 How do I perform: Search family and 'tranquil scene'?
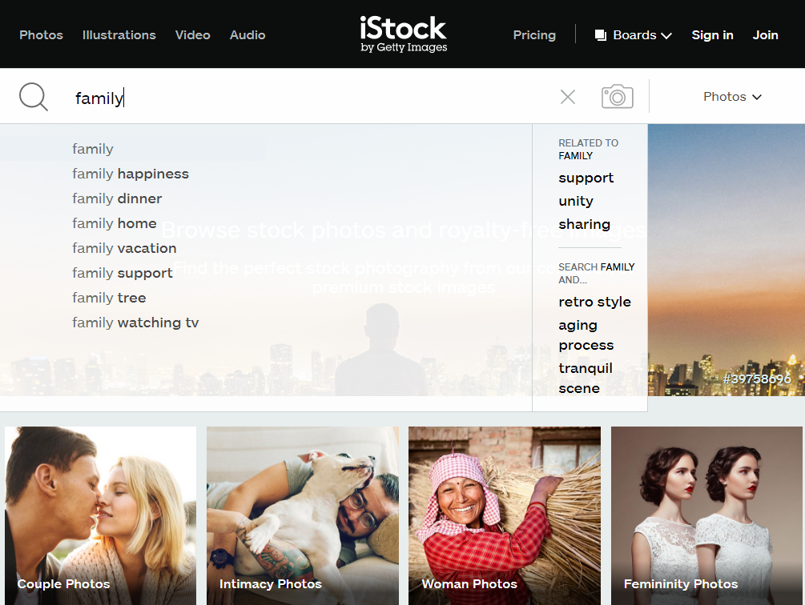[586, 378]
